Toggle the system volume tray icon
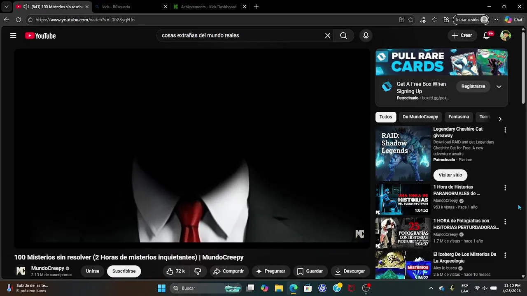 pos(485,288)
